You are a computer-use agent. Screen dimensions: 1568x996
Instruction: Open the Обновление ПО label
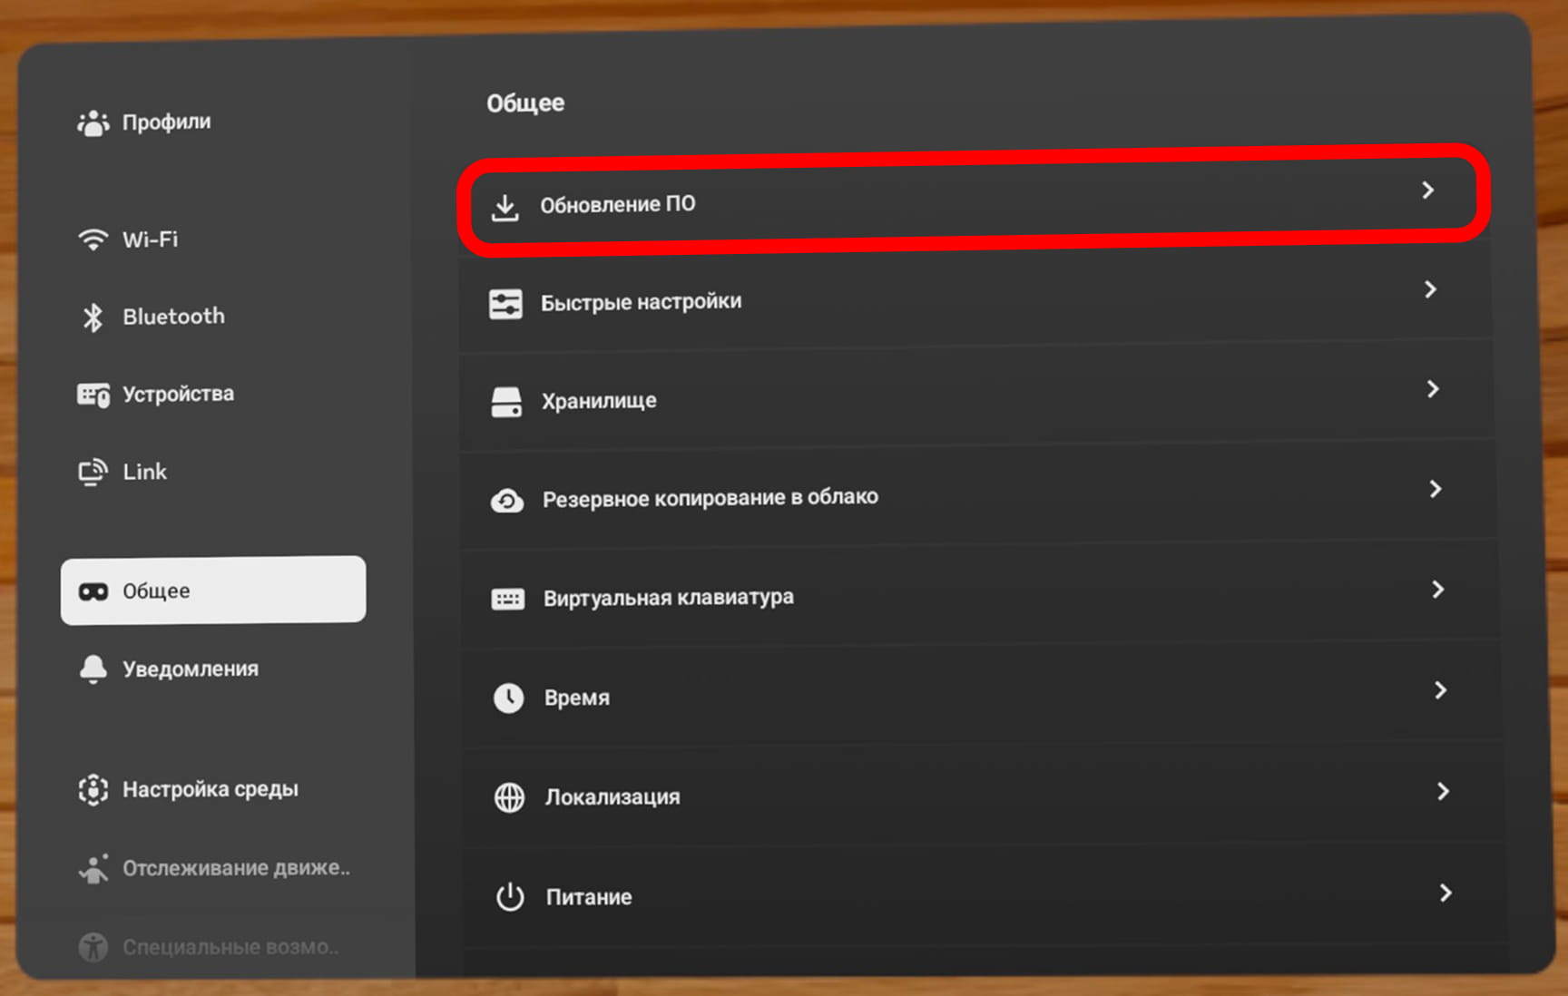[618, 204]
